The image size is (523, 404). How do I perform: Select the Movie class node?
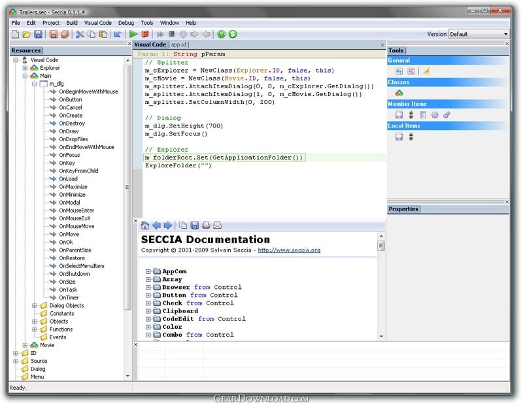47,345
